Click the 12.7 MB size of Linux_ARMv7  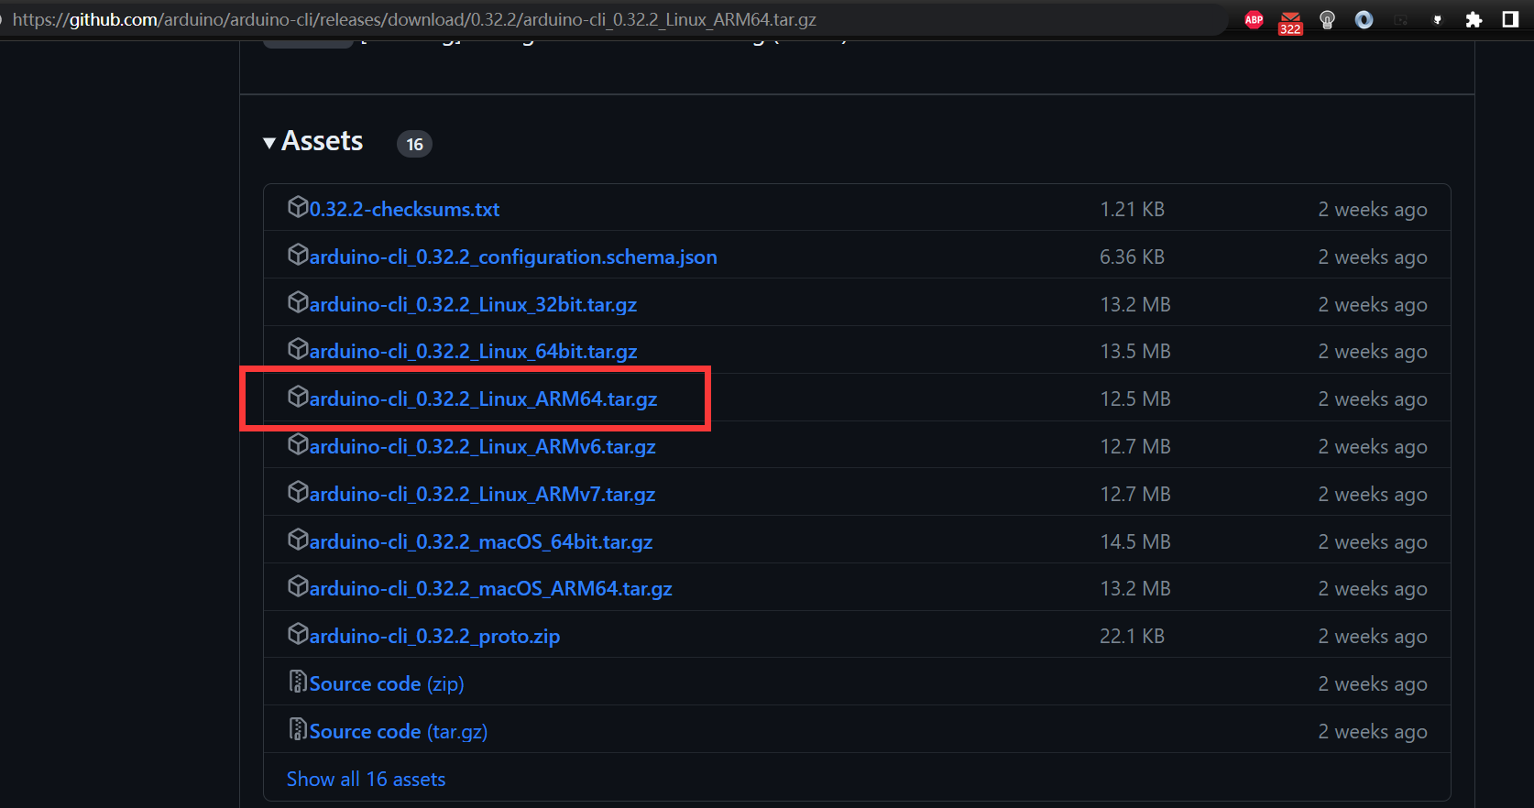(1135, 495)
